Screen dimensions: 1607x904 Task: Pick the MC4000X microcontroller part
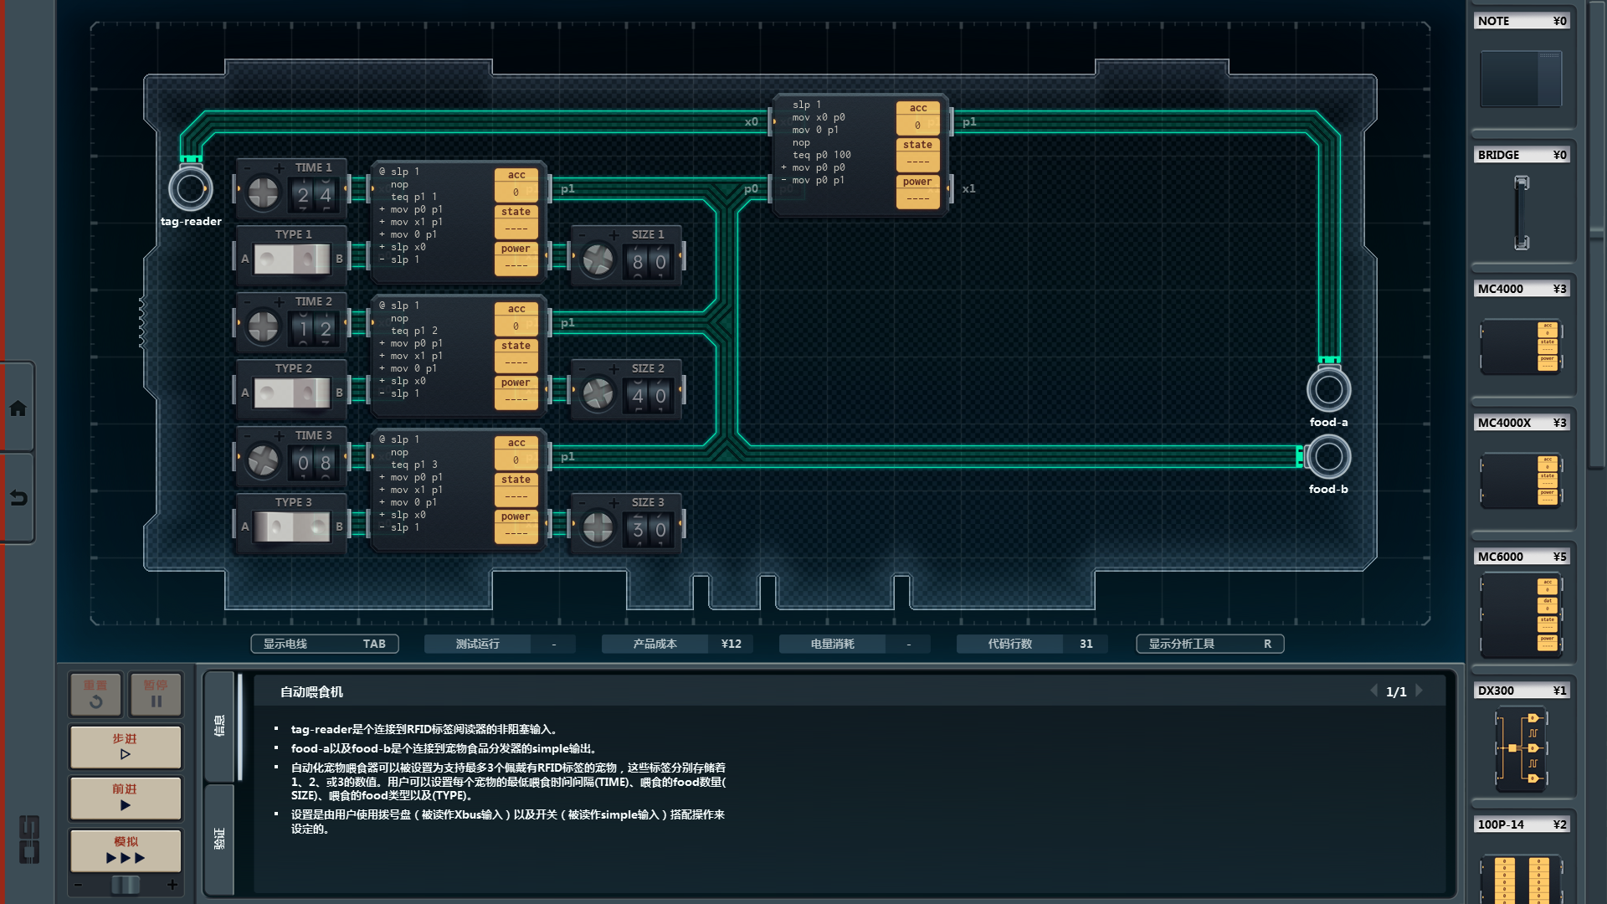coord(1521,480)
